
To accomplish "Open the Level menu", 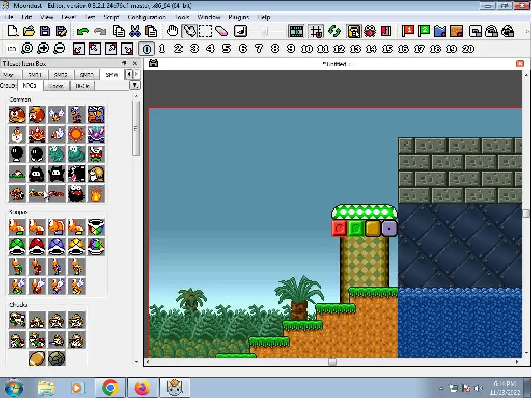I will [x=68, y=17].
